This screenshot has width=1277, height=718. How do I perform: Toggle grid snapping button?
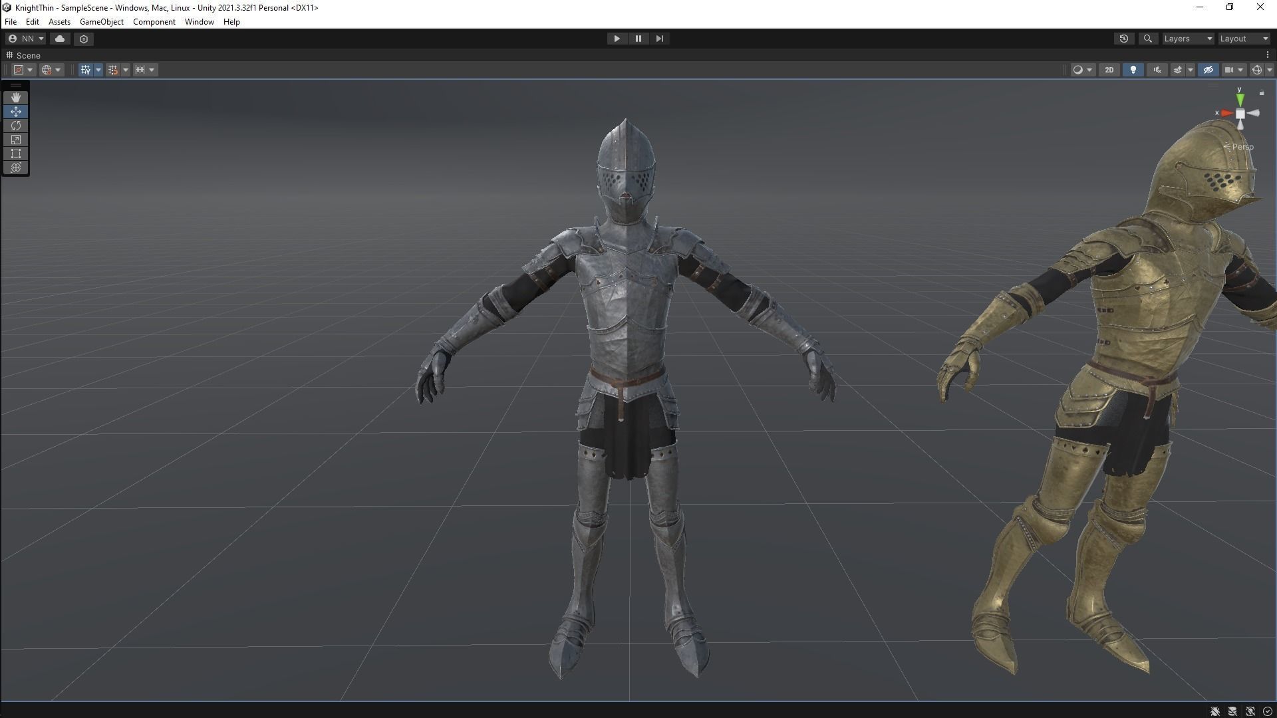(x=113, y=70)
